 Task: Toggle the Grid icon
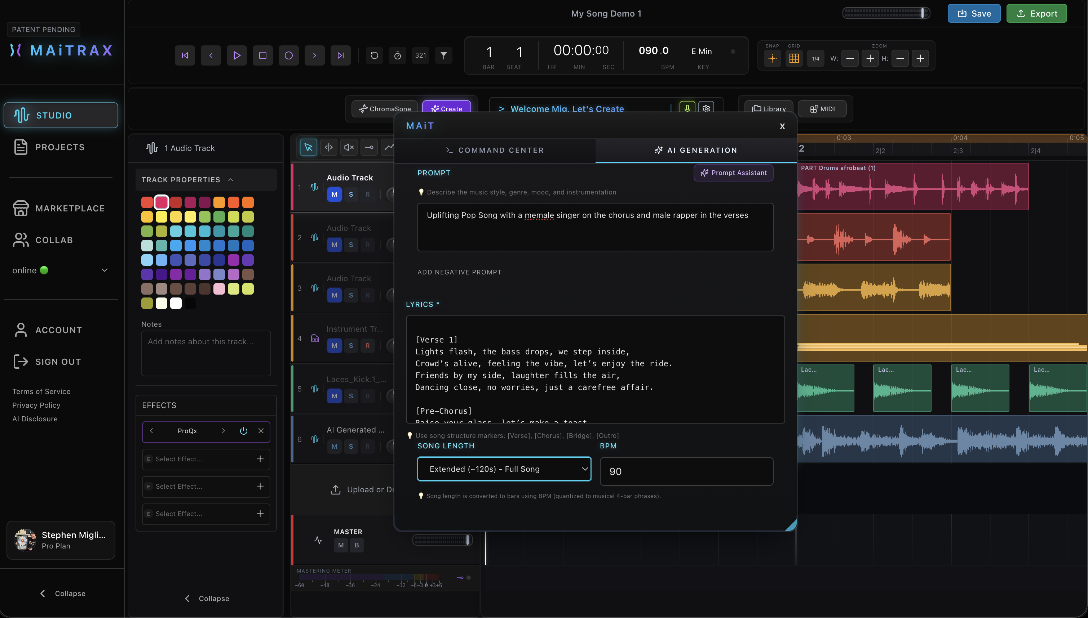793,59
